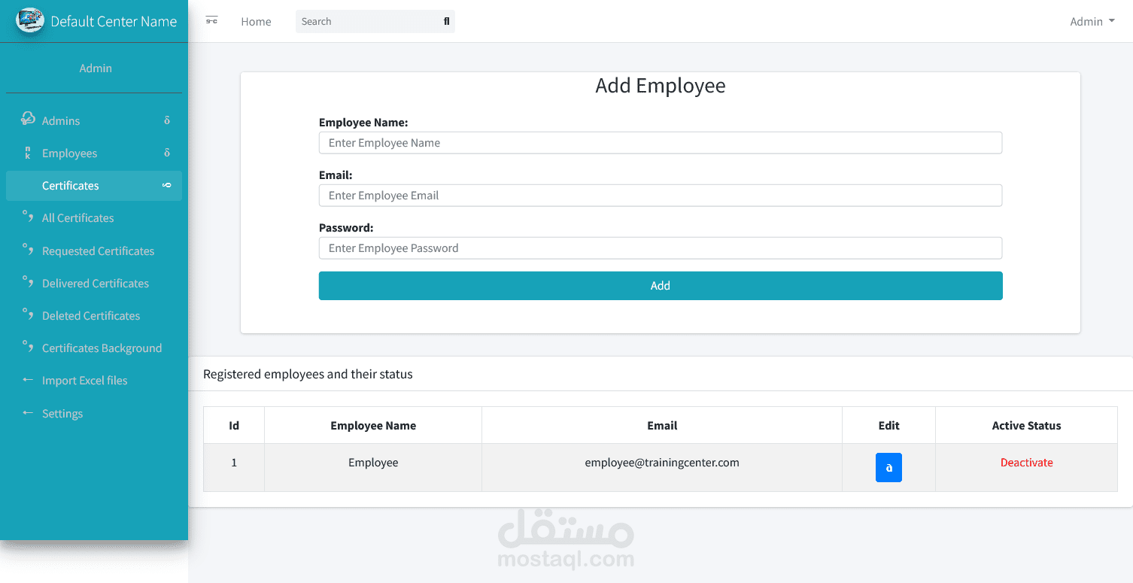Expand the Admins menu arrow
1133x583 pixels.
pyautogui.click(x=167, y=120)
